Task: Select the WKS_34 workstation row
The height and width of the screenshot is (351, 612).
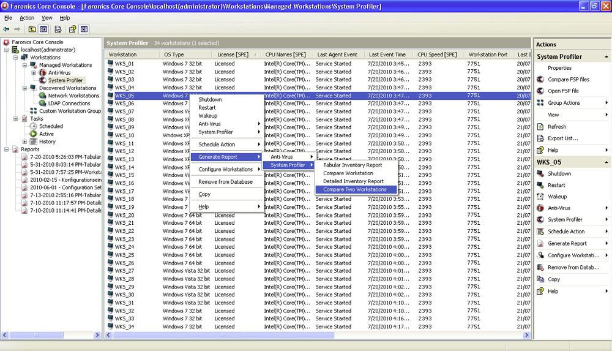Action: (x=318, y=326)
